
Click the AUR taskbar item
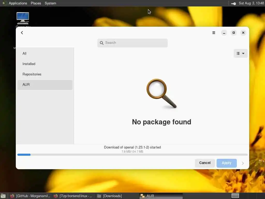pyautogui.click(x=161, y=196)
